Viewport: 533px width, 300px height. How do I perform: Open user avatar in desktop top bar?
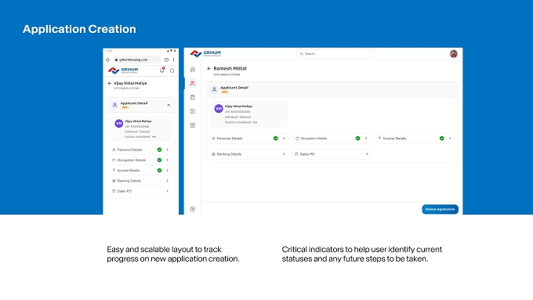454,54
